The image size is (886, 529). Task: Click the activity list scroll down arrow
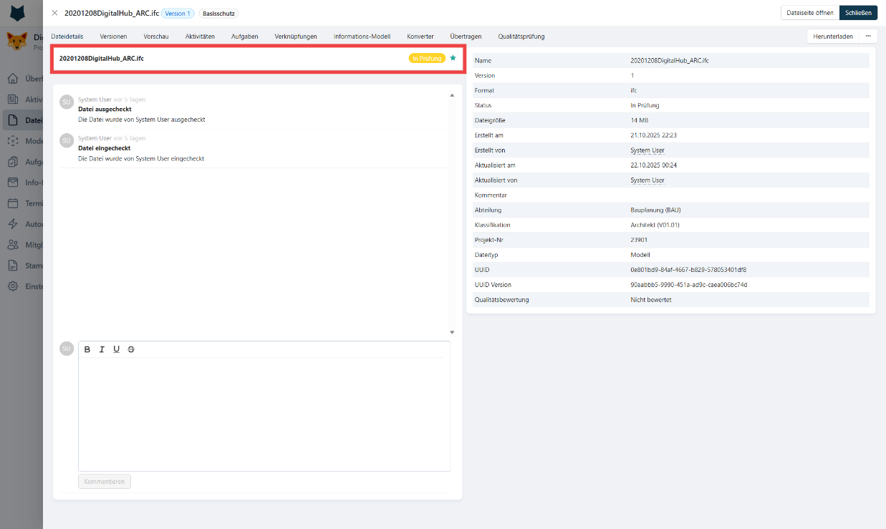pyautogui.click(x=452, y=332)
